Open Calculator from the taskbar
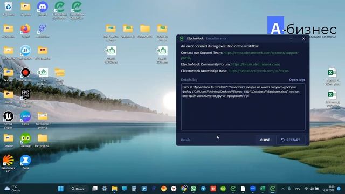Image resolution: width=345 pixels, height=194 pixels. pos(134,189)
